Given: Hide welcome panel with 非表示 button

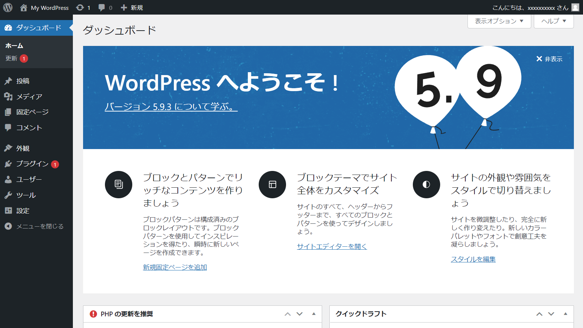Looking at the screenshot, I should click(549, 59).
